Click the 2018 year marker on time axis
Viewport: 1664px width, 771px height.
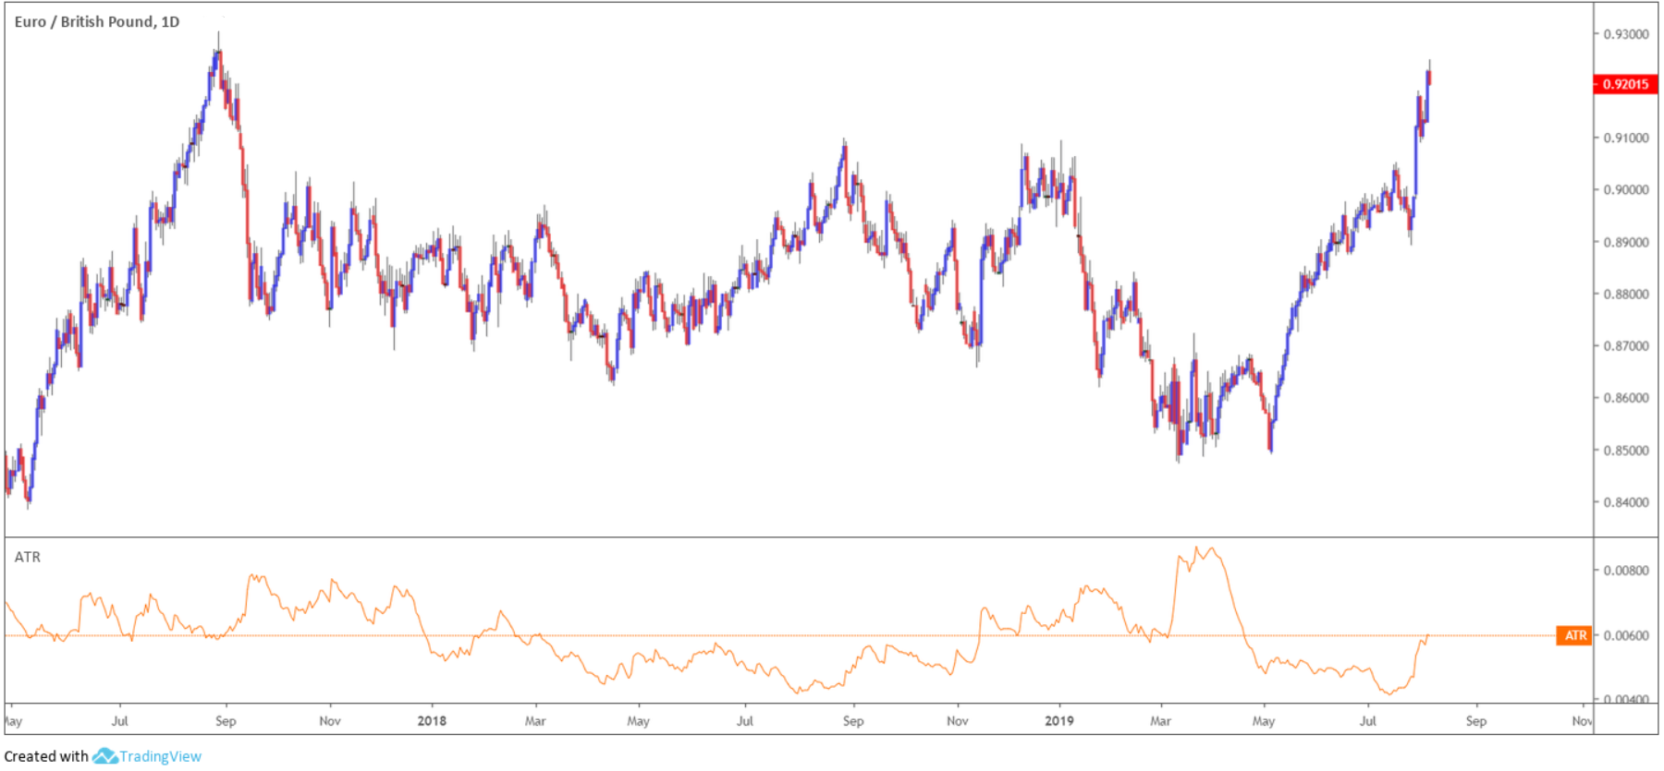pyautogui.click(x=432, y=720)
